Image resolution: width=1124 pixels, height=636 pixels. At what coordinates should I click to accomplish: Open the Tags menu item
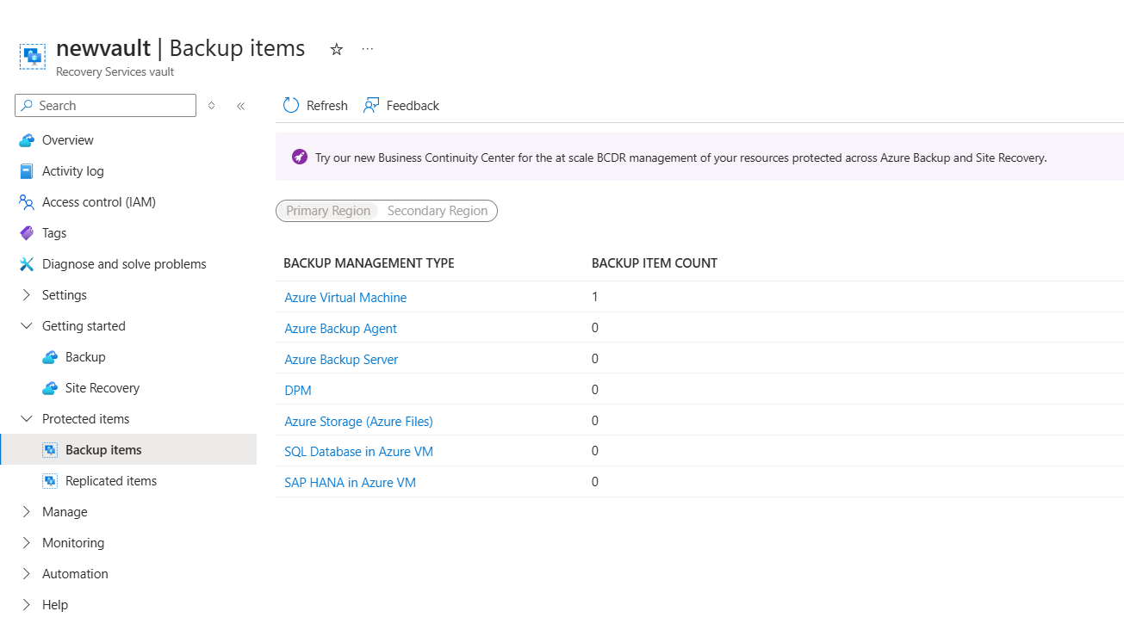[54, 233]
